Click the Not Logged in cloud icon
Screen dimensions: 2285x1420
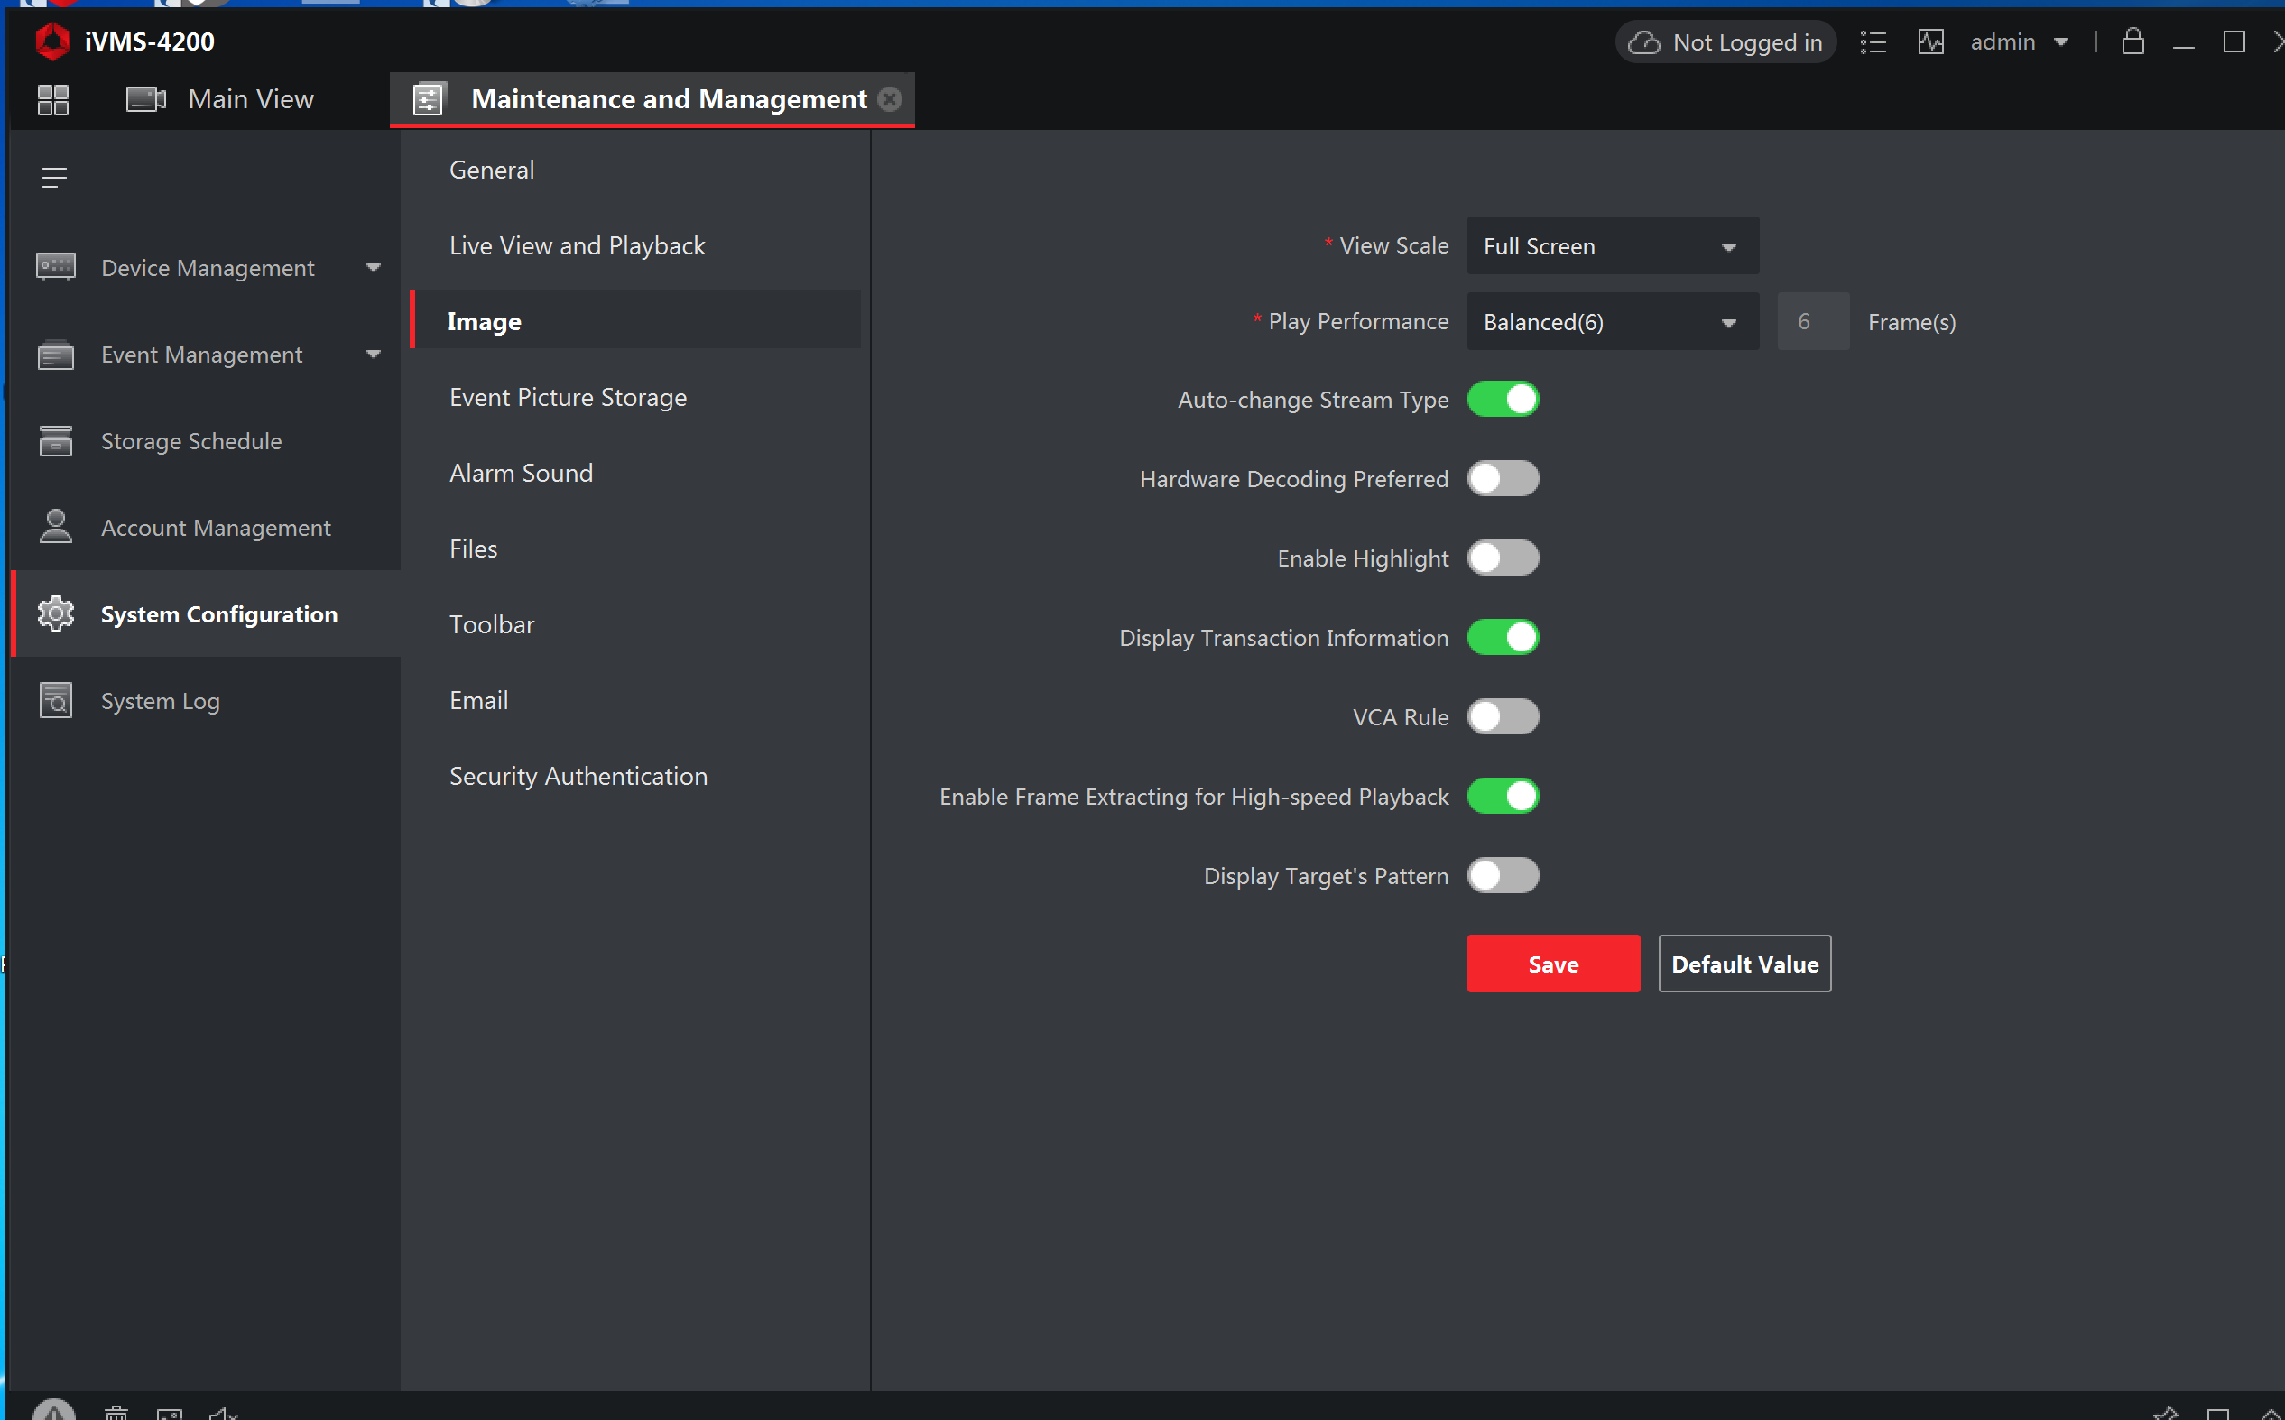point(1643,42)
